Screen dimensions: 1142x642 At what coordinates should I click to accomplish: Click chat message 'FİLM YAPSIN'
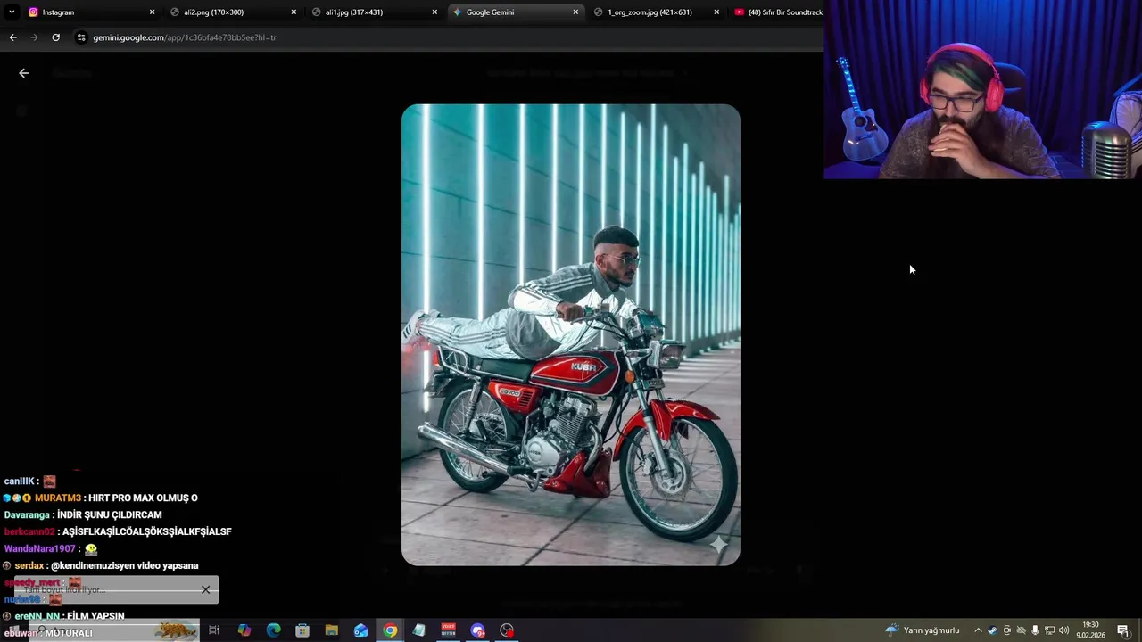click(x=95, y=616)
